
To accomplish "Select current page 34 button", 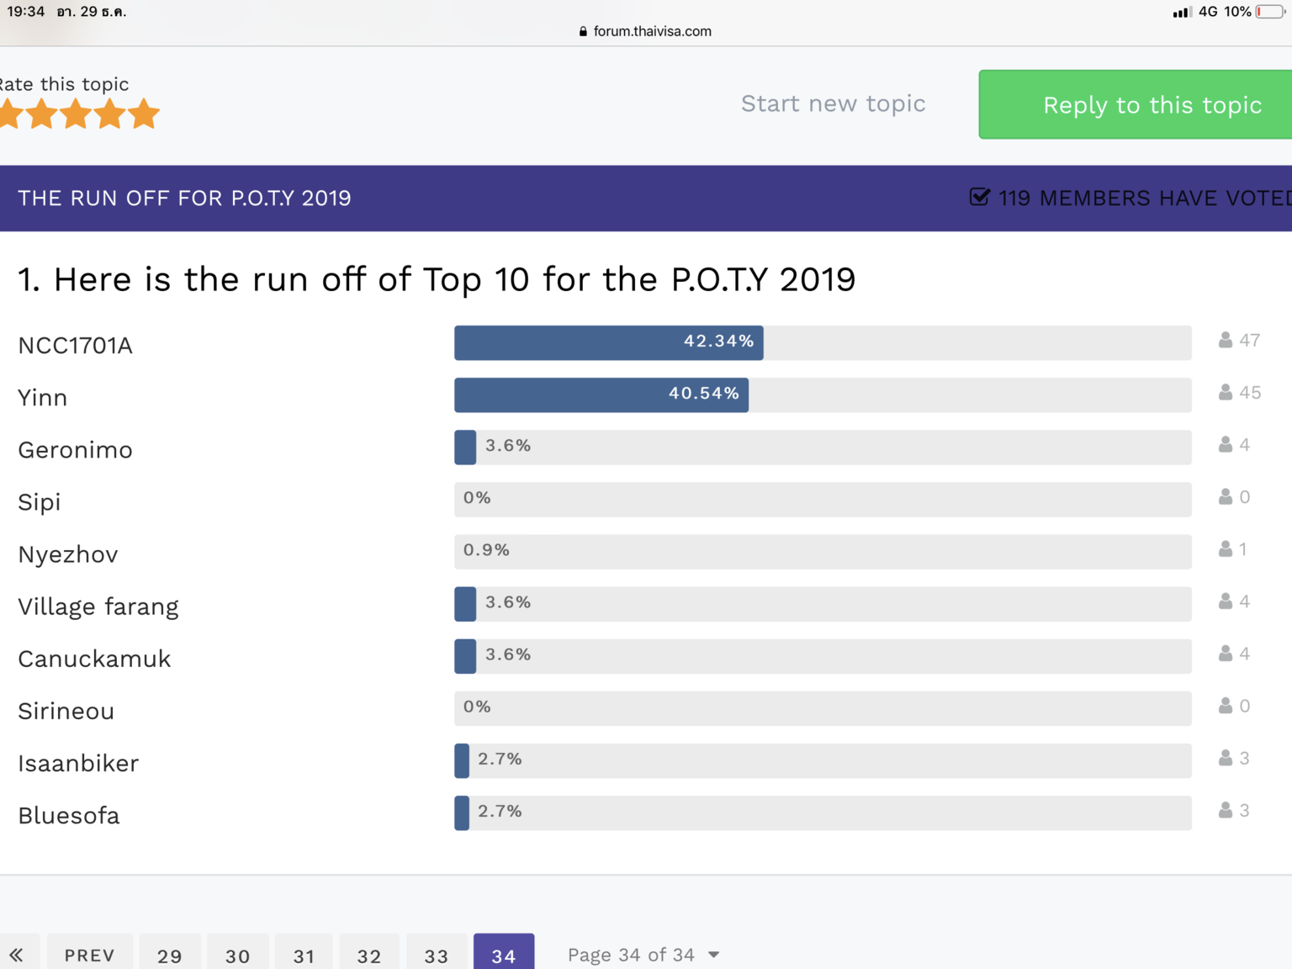I will tap(503, 956).
